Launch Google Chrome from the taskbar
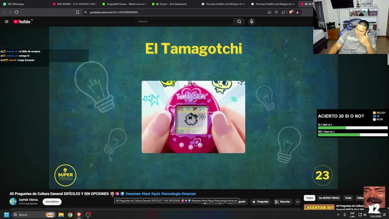 click(x=70, y=215)
